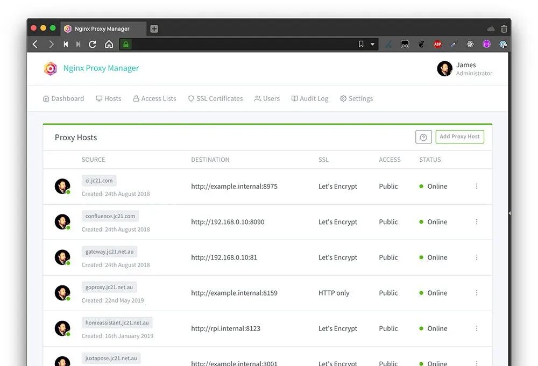Open actions menu for confluence.jc21.com row

click(x=477, y=222)
